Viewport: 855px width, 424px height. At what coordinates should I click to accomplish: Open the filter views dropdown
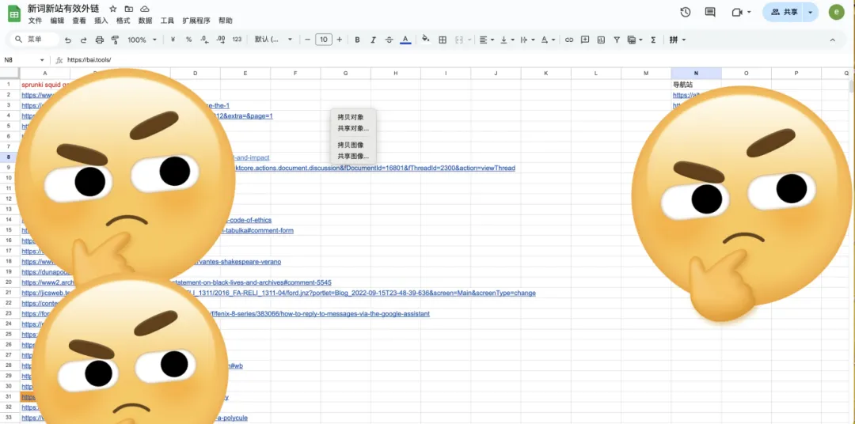click(635, 40)
